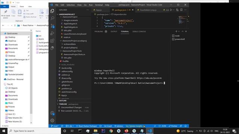Maximize the terminal panel with the up chevron
The width and height of the screenshot is (239, 134).
[x=183, y=31]
